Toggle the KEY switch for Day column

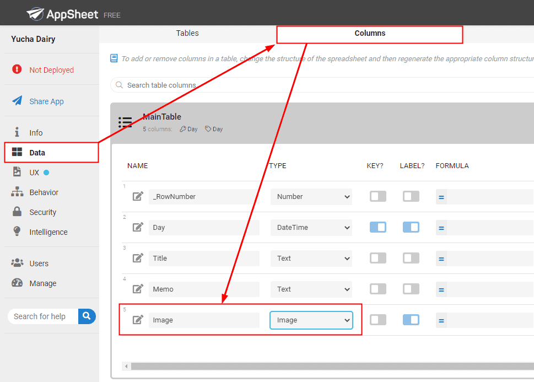(x=378, y=227)
